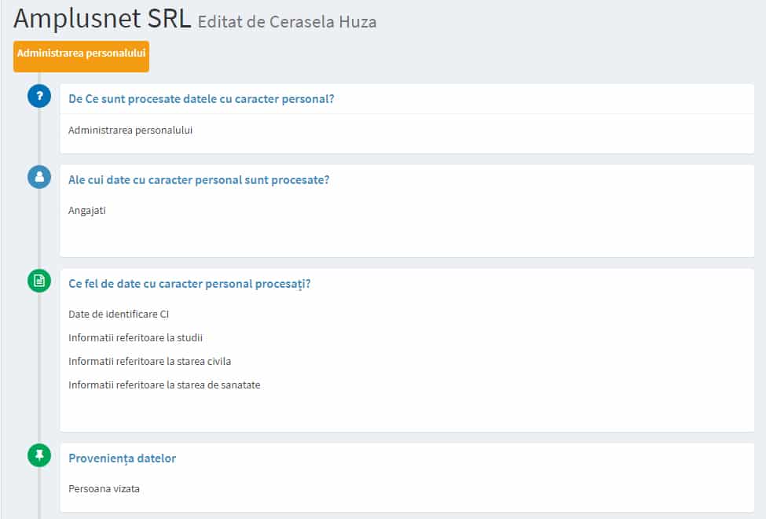This screenshot has height=519, width=766.
Task: Select heading 'Ce fel de date cu caracter personal procesați?'
Action: tap(189, 284)
